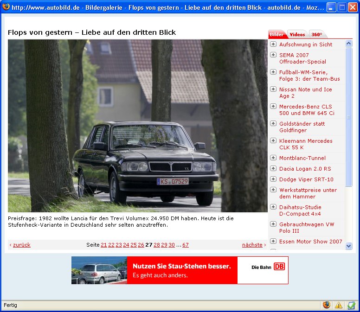Image resolution: width=360 pixels, height=312 pixels.
Task: Go to next image via 'nächste' link
Action: point(252,245)
